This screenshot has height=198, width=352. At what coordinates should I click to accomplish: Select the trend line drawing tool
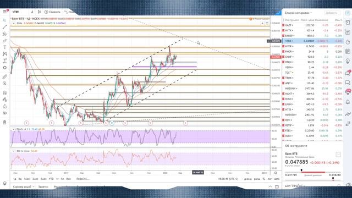[x=5, y=27]
